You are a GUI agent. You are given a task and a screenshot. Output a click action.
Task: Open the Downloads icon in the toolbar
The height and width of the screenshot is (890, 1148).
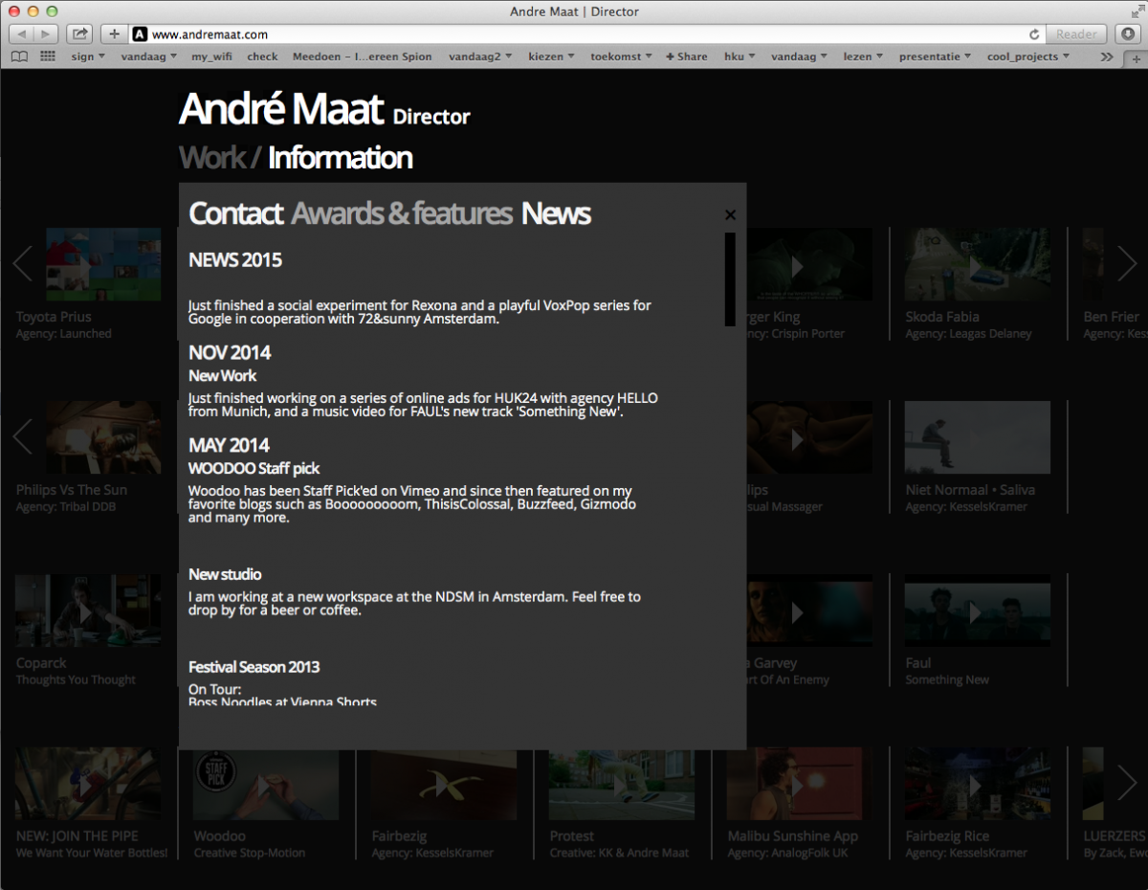click(x=1126, y=34)
